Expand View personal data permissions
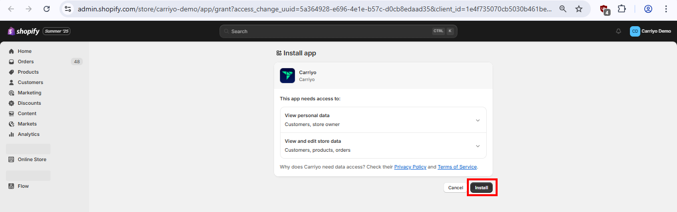 click(x=383, y=120)
